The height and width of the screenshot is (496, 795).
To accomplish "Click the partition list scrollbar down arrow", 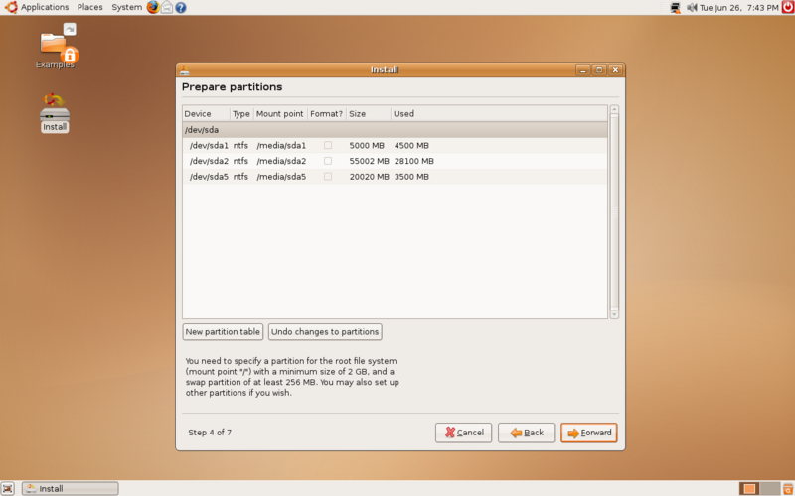I will pyautogui.click(x=614, y=314).
